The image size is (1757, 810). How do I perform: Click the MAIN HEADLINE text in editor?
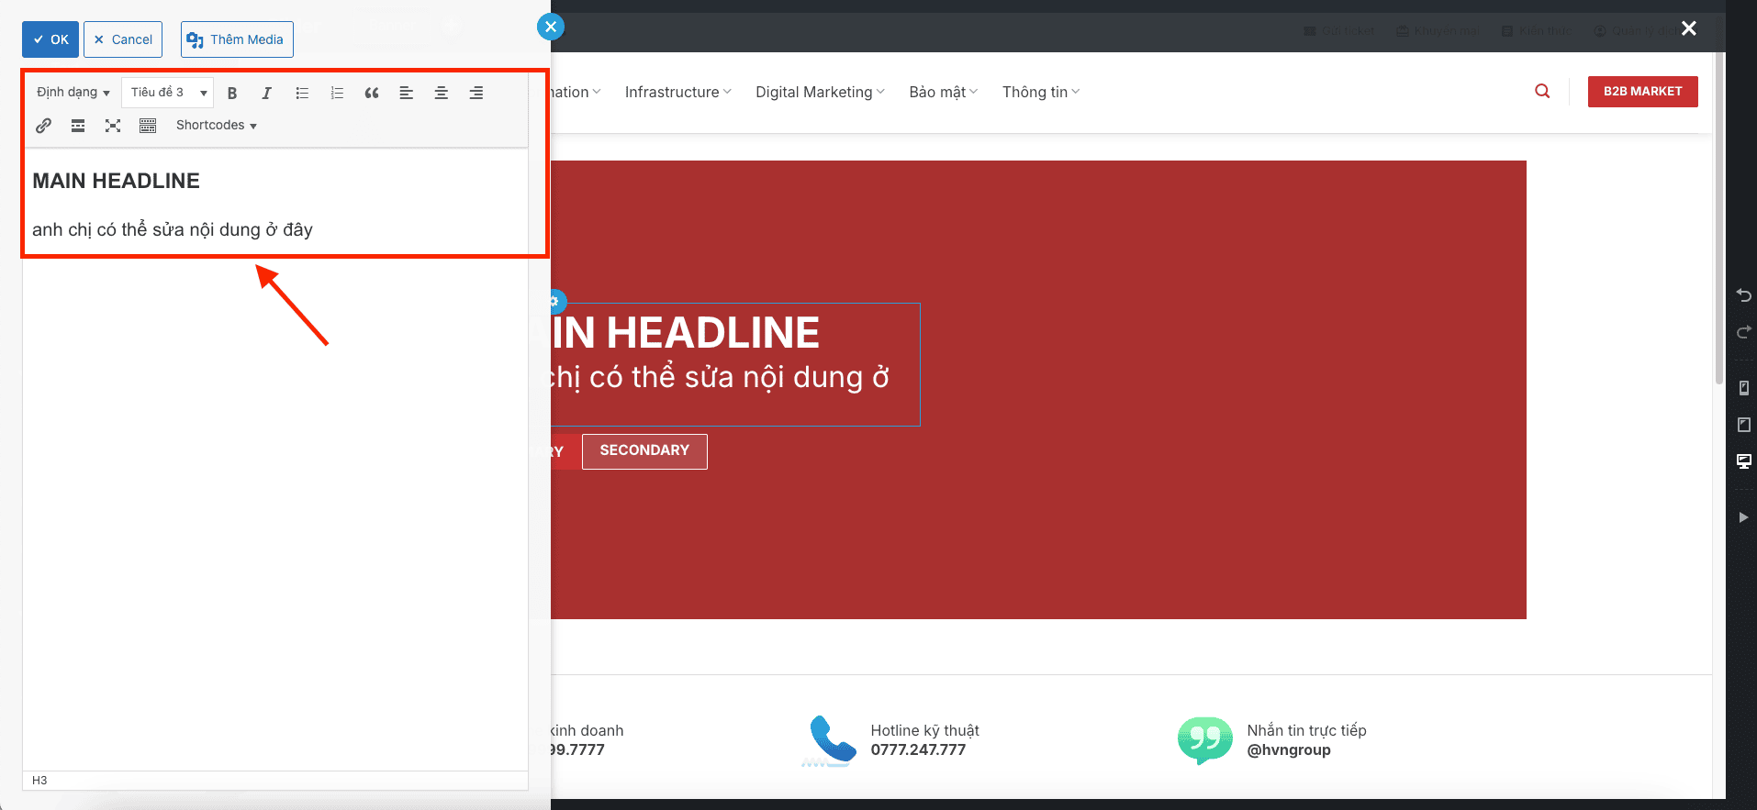[x=116, y=181]
